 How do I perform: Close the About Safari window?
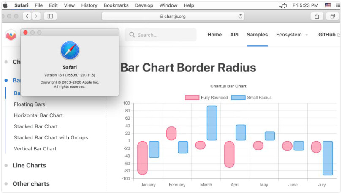click(x=25, y=33)
